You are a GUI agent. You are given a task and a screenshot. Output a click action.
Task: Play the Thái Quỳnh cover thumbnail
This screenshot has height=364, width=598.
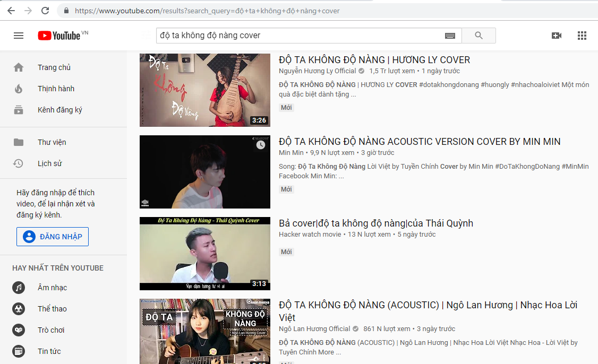(x=205, y=254)
